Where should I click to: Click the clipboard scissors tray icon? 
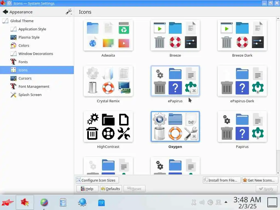194,202
